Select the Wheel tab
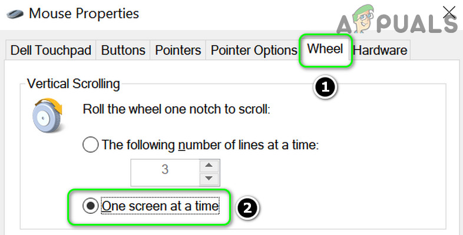463x235 pixels. coord(325,49)
